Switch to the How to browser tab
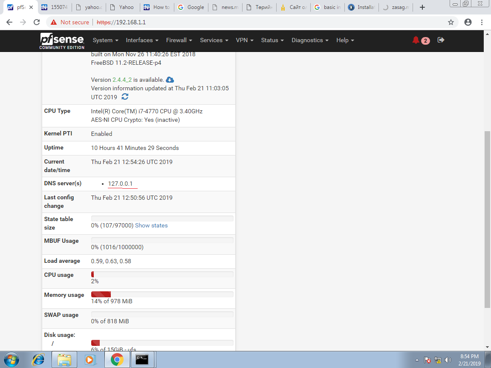This screenshot has width=491, height=368. [158, 7]
